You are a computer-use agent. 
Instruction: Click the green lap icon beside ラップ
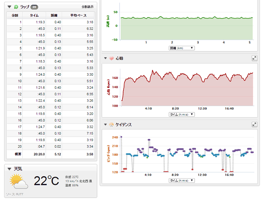coord(16,7)
